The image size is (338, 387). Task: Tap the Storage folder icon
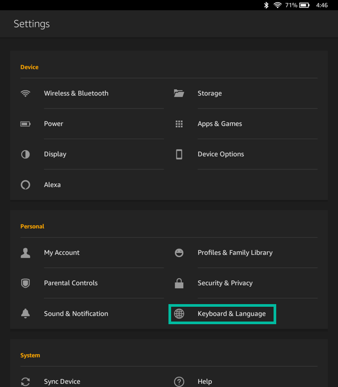click(x=179, y=93)
